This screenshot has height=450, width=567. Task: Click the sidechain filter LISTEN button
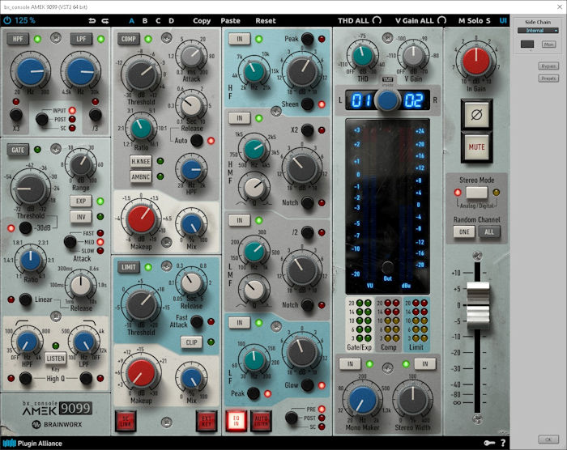[x=55, y=359]
